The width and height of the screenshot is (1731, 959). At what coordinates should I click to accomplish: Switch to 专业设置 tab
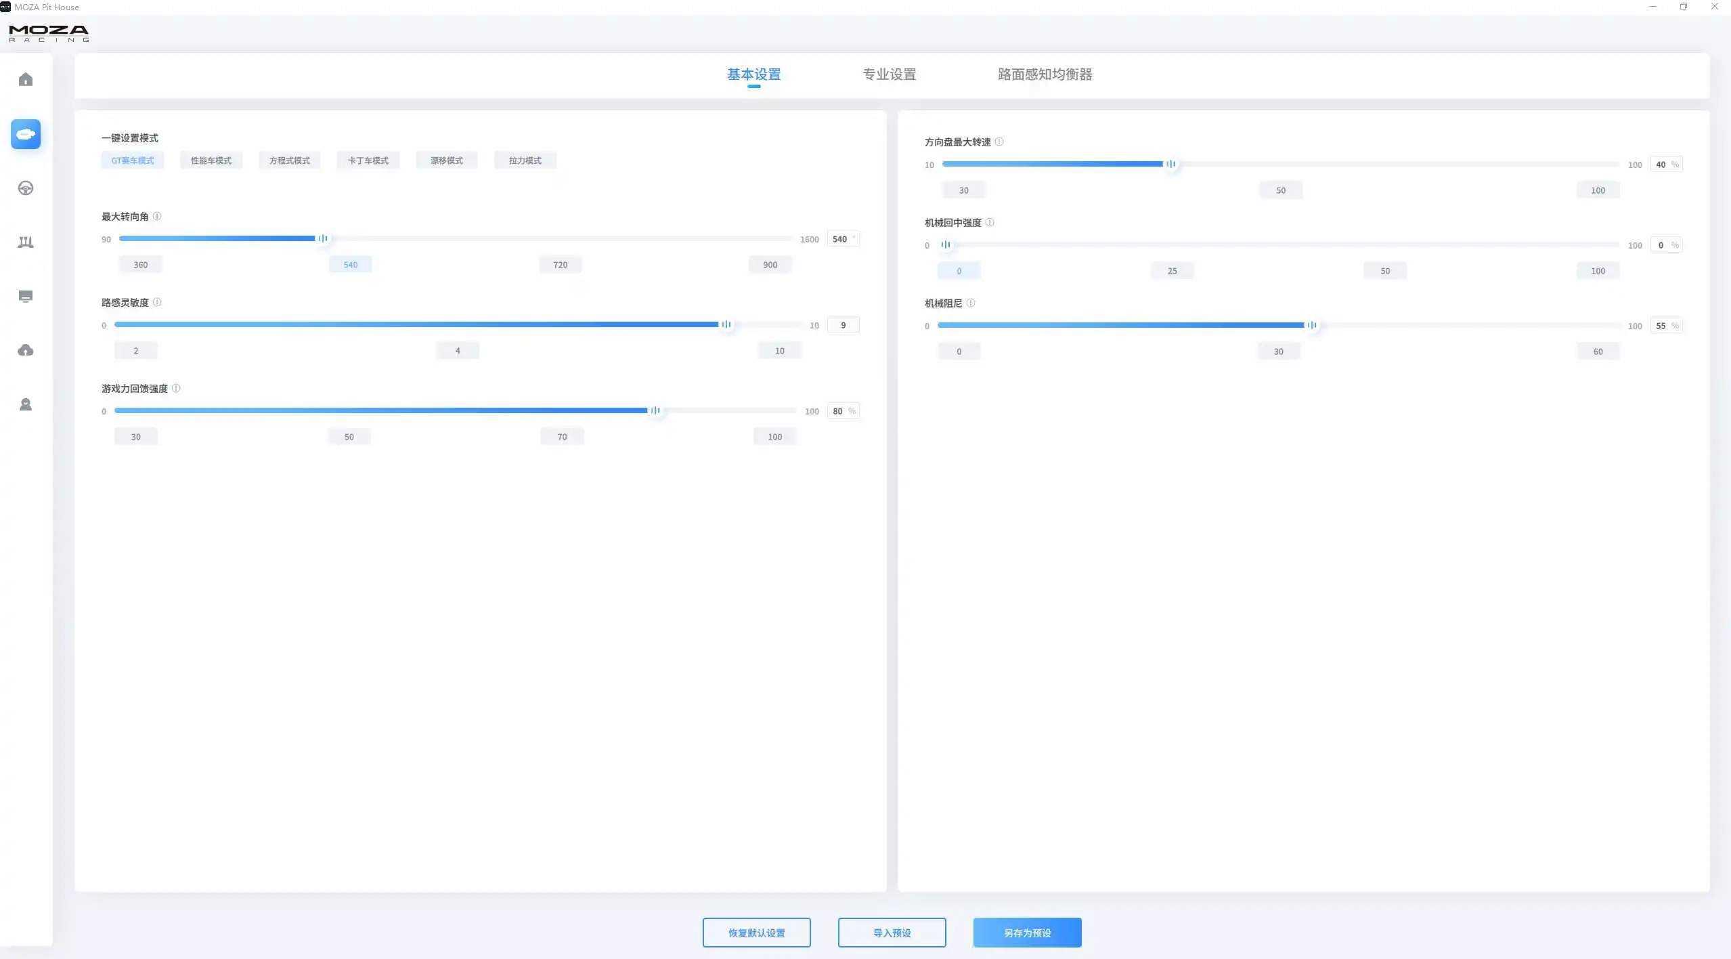(889, 74)
